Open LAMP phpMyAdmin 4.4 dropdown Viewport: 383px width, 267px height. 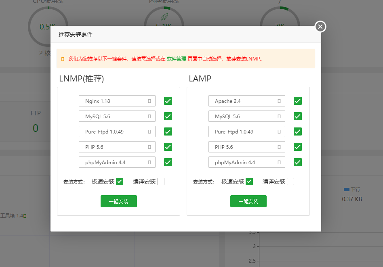click(x=247, y=163)
